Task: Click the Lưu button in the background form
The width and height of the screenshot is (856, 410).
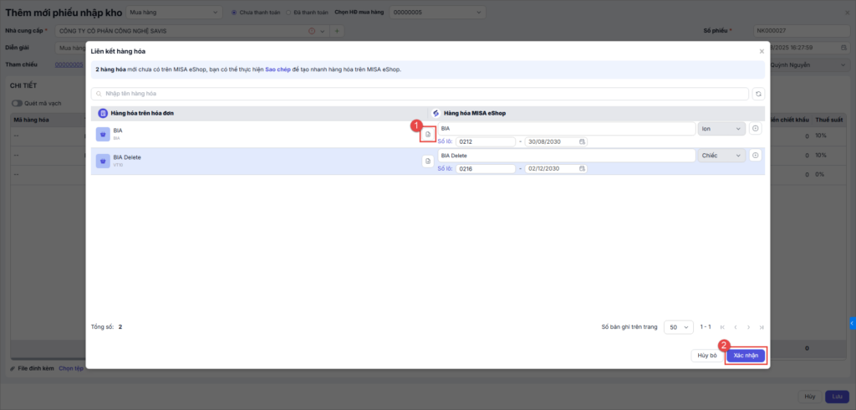Action: point(837,397)
